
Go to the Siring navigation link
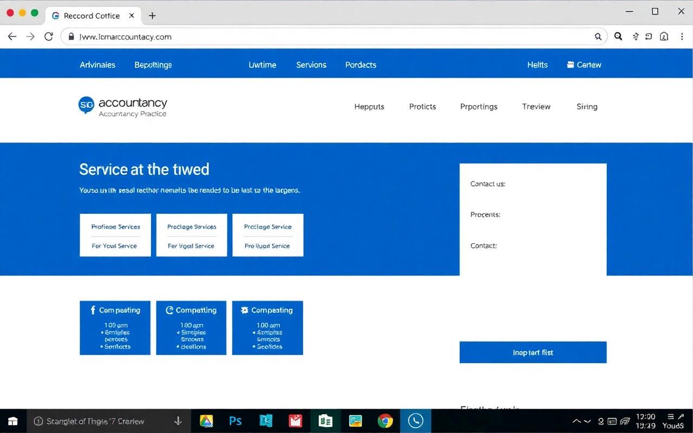587,107
